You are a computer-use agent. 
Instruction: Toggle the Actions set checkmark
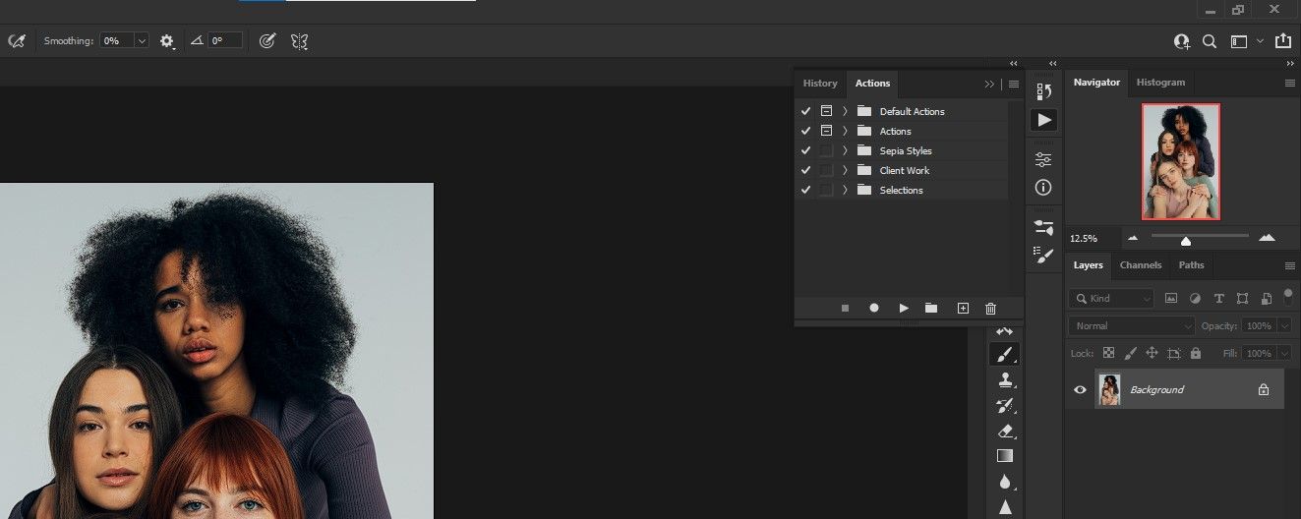click(806, 131)
